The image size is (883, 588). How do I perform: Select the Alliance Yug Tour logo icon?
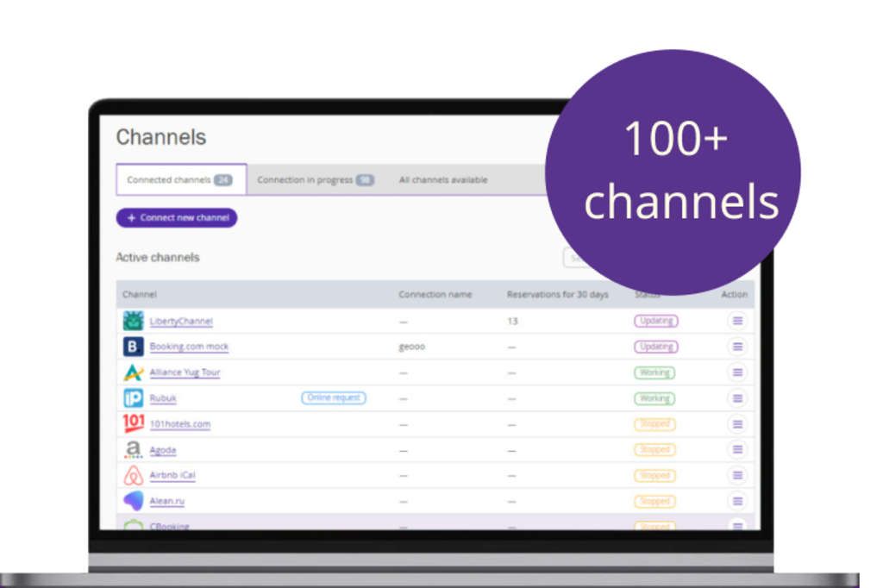click(132, 372)
